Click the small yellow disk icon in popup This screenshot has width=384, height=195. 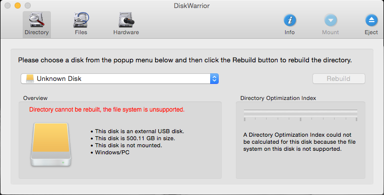(x=30, y=79)
